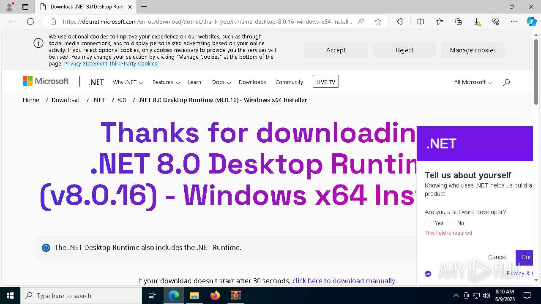Open the volume control tray icon
The height and width of the screenshot is (304, 541).
pos(486,296)
